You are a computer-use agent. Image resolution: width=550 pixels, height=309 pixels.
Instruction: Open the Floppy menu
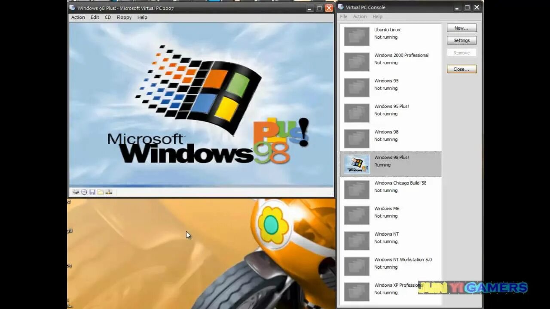click(x=124, y=17)
